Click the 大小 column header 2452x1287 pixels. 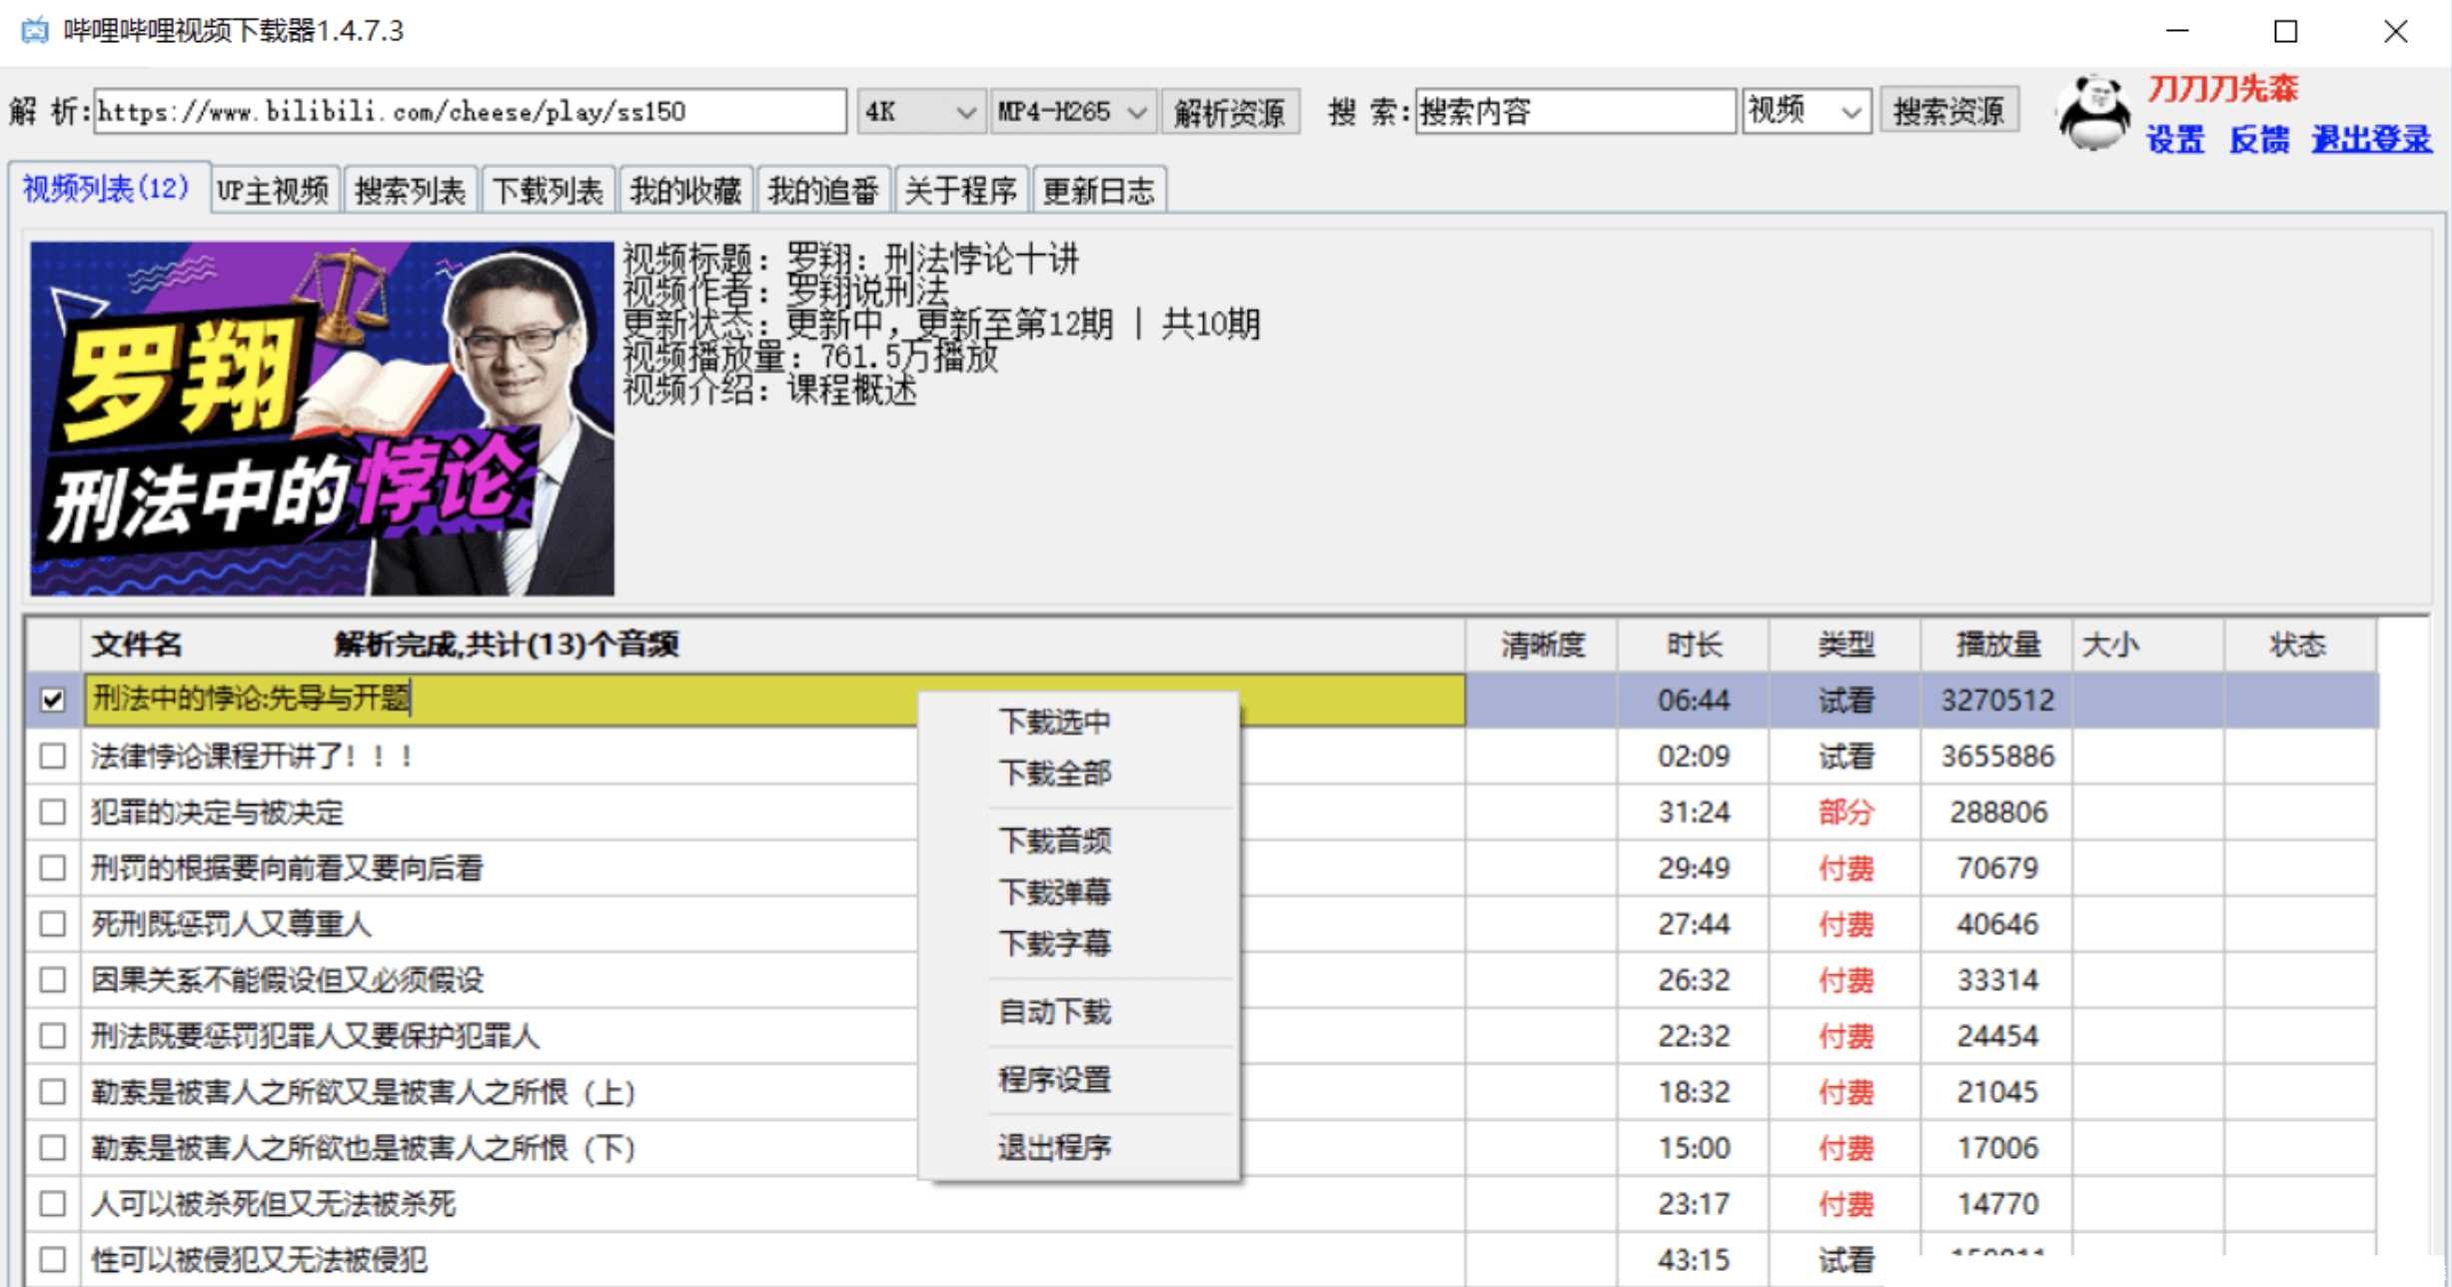2149,644
